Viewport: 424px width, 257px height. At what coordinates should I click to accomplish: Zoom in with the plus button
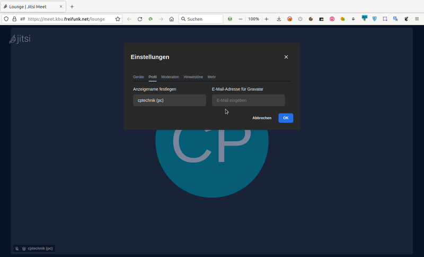[x=267, y=19]
